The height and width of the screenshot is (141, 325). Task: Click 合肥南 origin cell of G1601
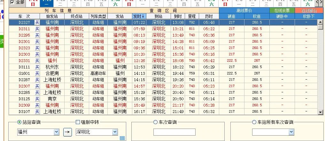[x=52, y=74]
